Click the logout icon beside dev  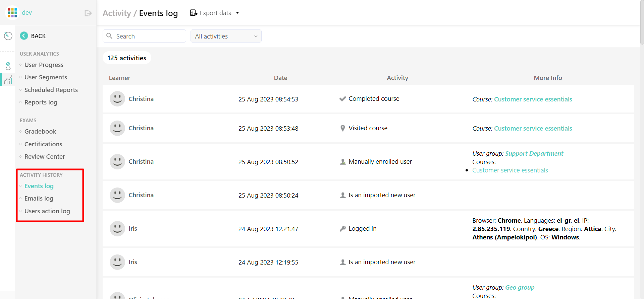88,13
